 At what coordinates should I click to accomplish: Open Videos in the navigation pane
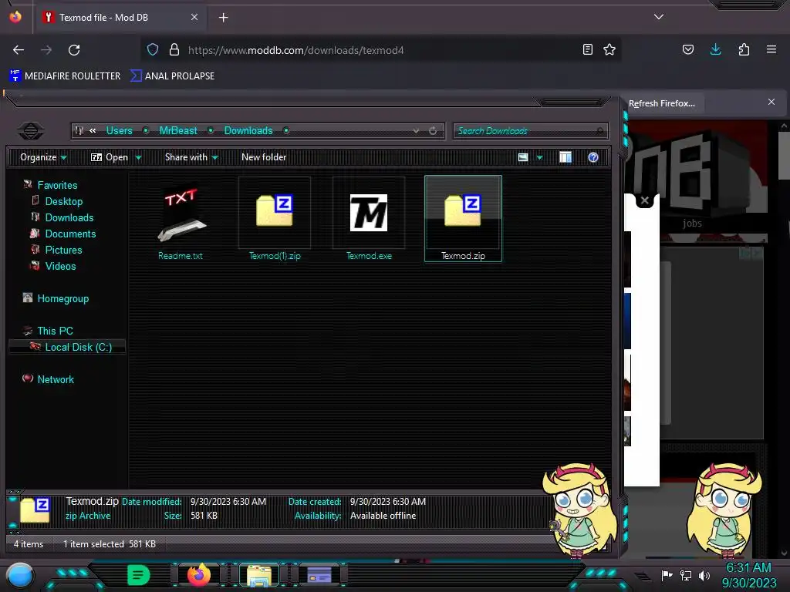pos(60,266)
